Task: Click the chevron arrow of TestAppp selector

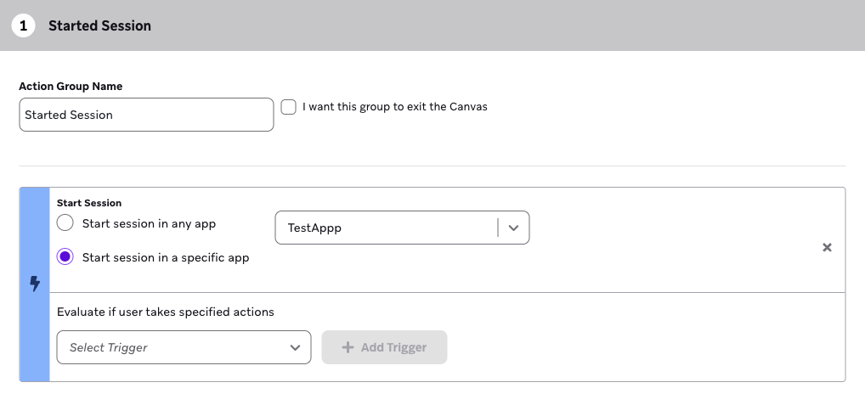Action: 513,228
